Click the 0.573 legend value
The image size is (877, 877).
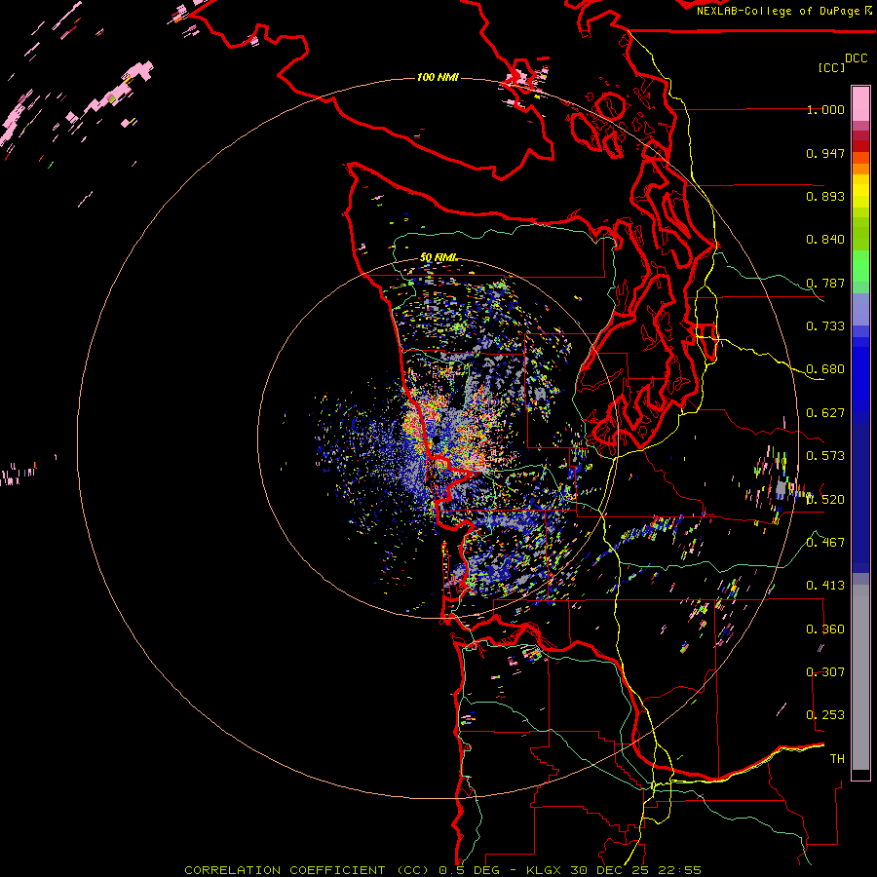click(x=825, y=456)
